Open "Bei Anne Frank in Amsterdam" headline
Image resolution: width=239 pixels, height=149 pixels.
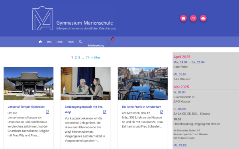point(141,107)
